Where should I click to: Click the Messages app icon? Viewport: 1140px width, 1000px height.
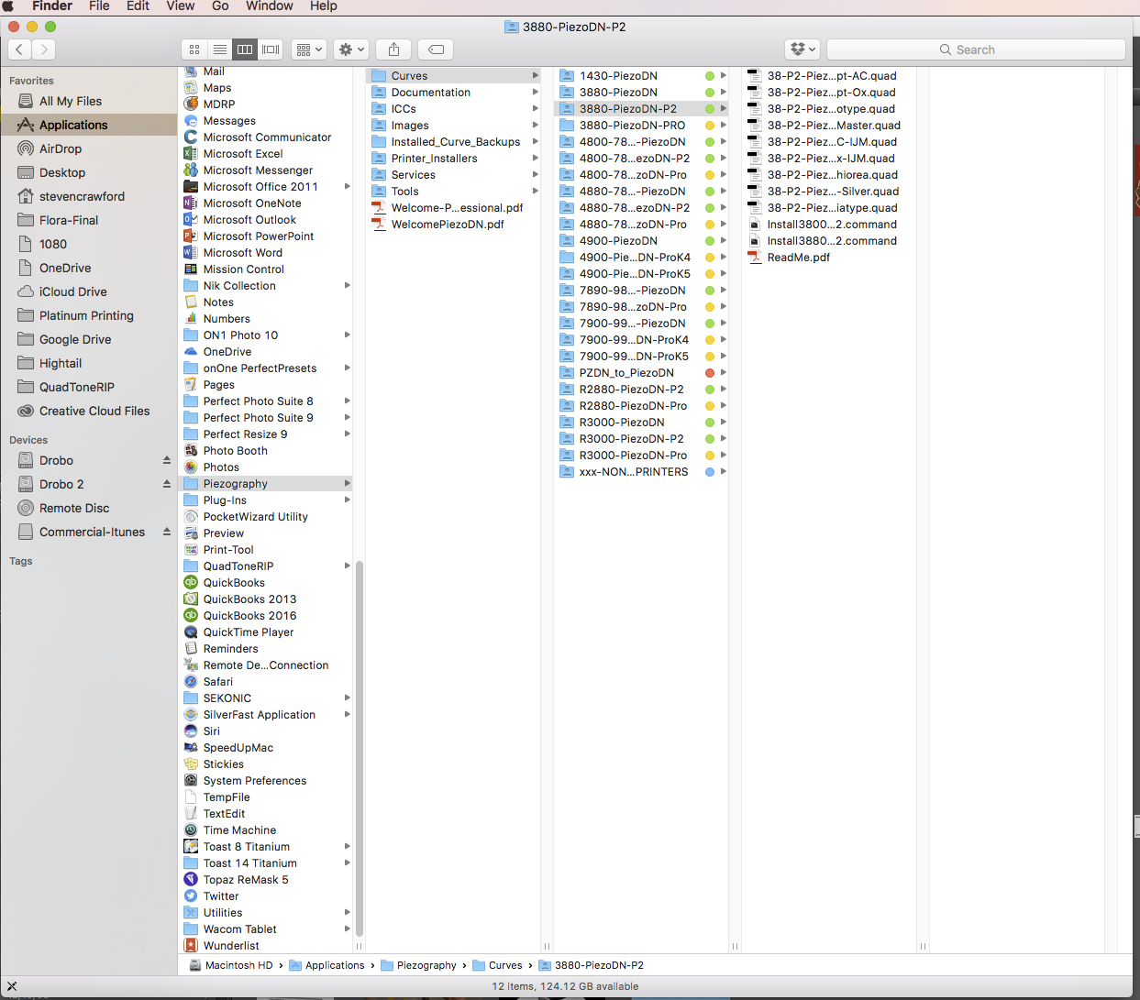pyautogui.click(x=191, y=121)
